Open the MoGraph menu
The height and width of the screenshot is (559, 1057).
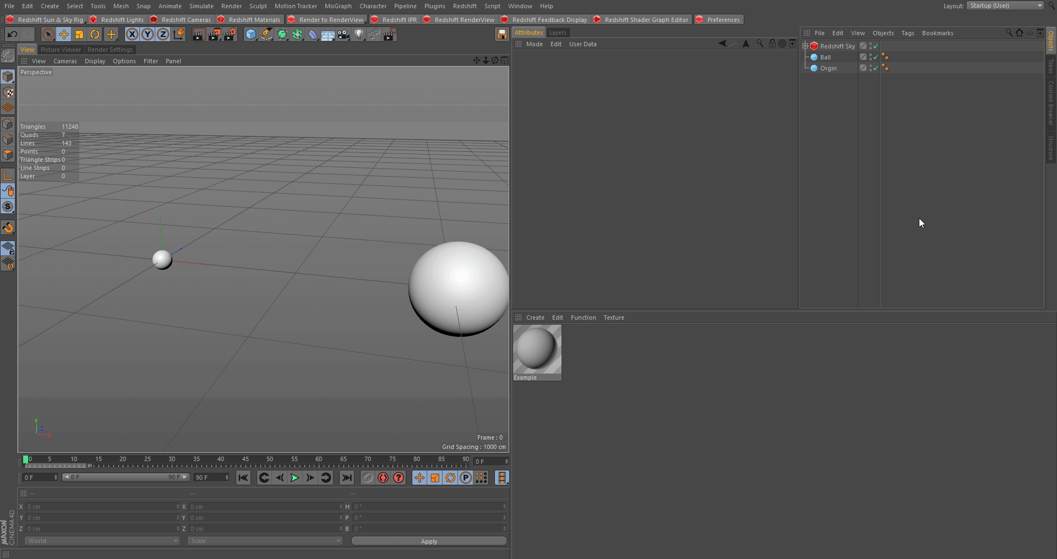coord(337,6)
